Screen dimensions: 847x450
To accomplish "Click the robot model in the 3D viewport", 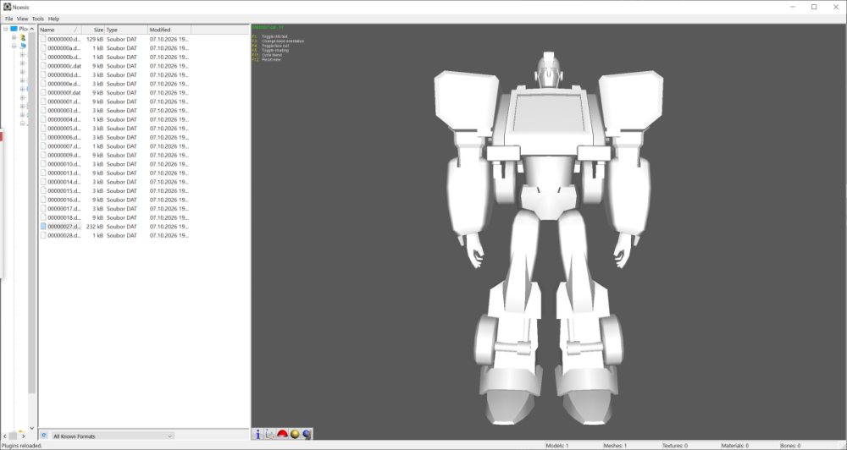I will 549,238.
